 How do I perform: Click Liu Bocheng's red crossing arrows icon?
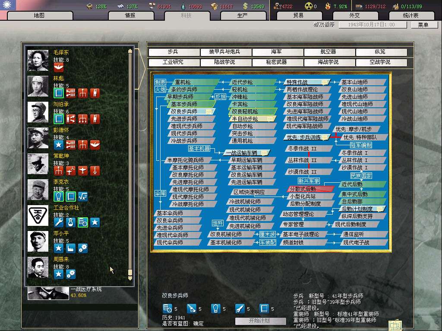click(x=71, y=119)
